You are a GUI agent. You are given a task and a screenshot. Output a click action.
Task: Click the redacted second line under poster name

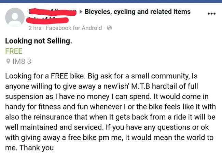coord(48,19)
